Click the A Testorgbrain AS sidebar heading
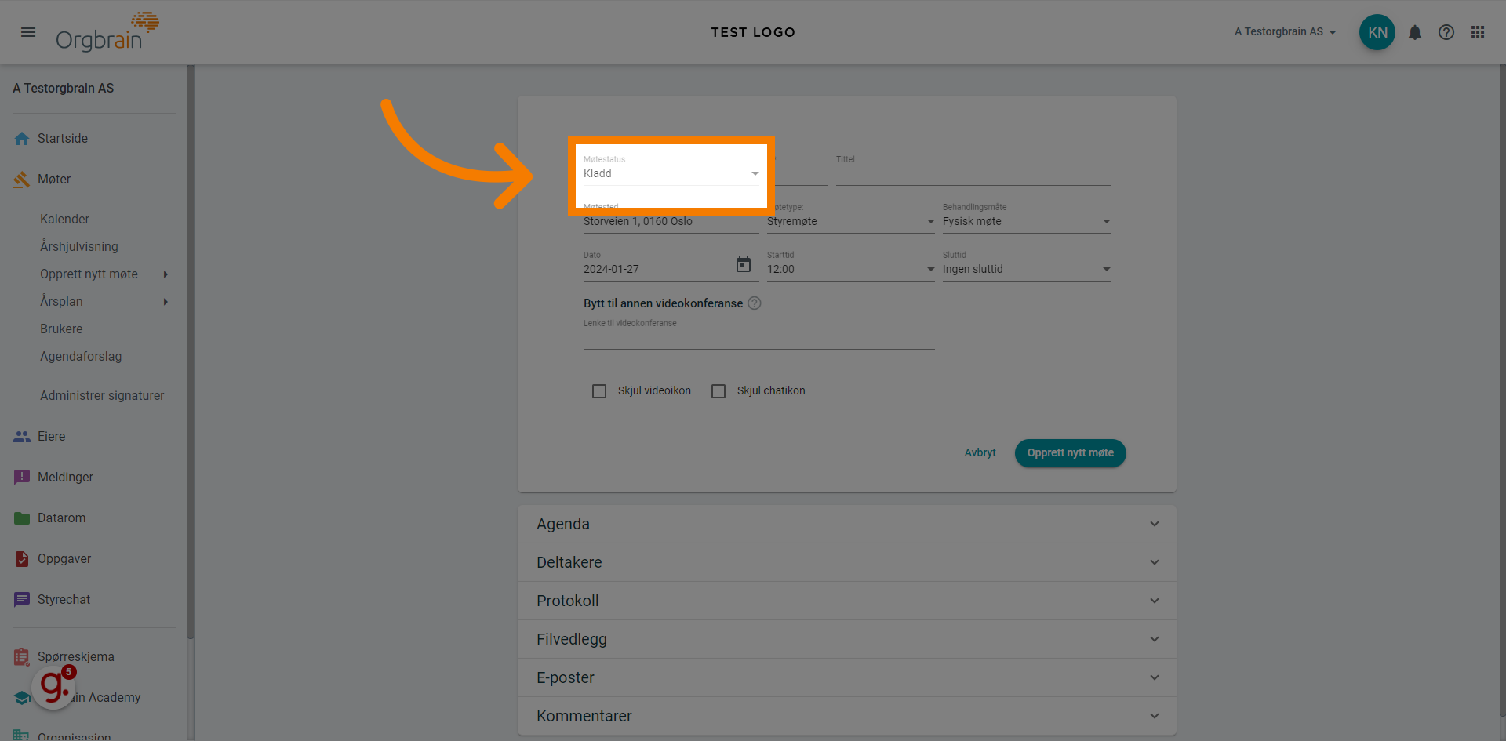 64,89
